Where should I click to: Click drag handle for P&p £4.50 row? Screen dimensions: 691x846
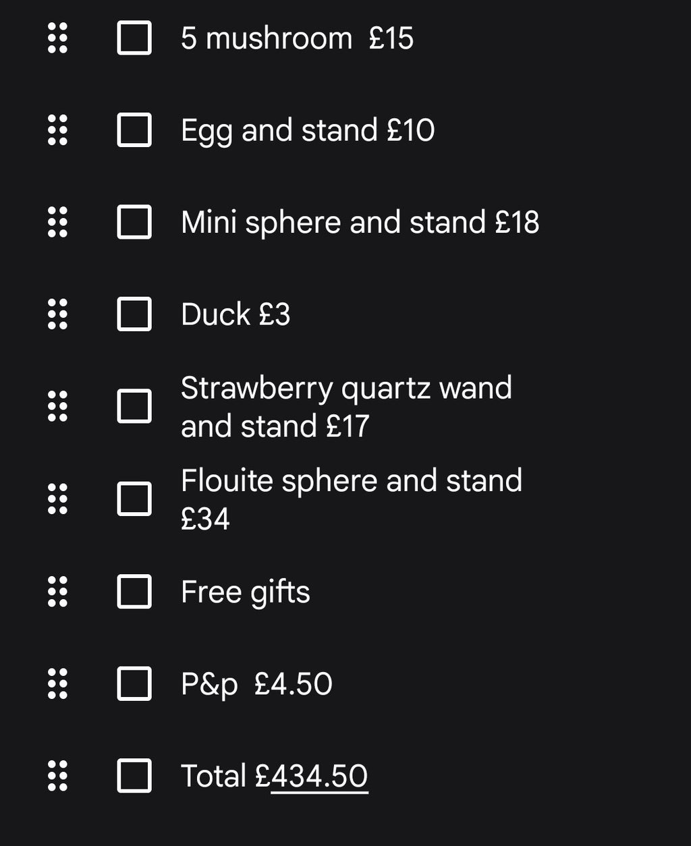[x=58, y=683]
